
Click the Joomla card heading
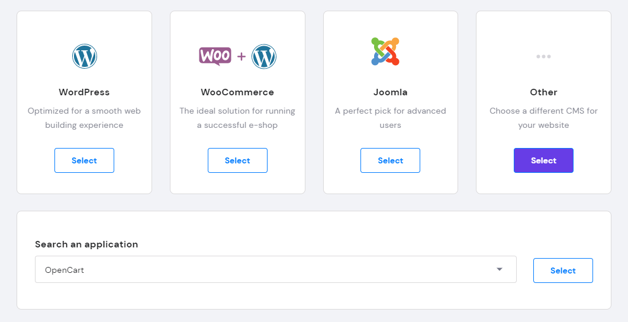[x=390, y=92]
